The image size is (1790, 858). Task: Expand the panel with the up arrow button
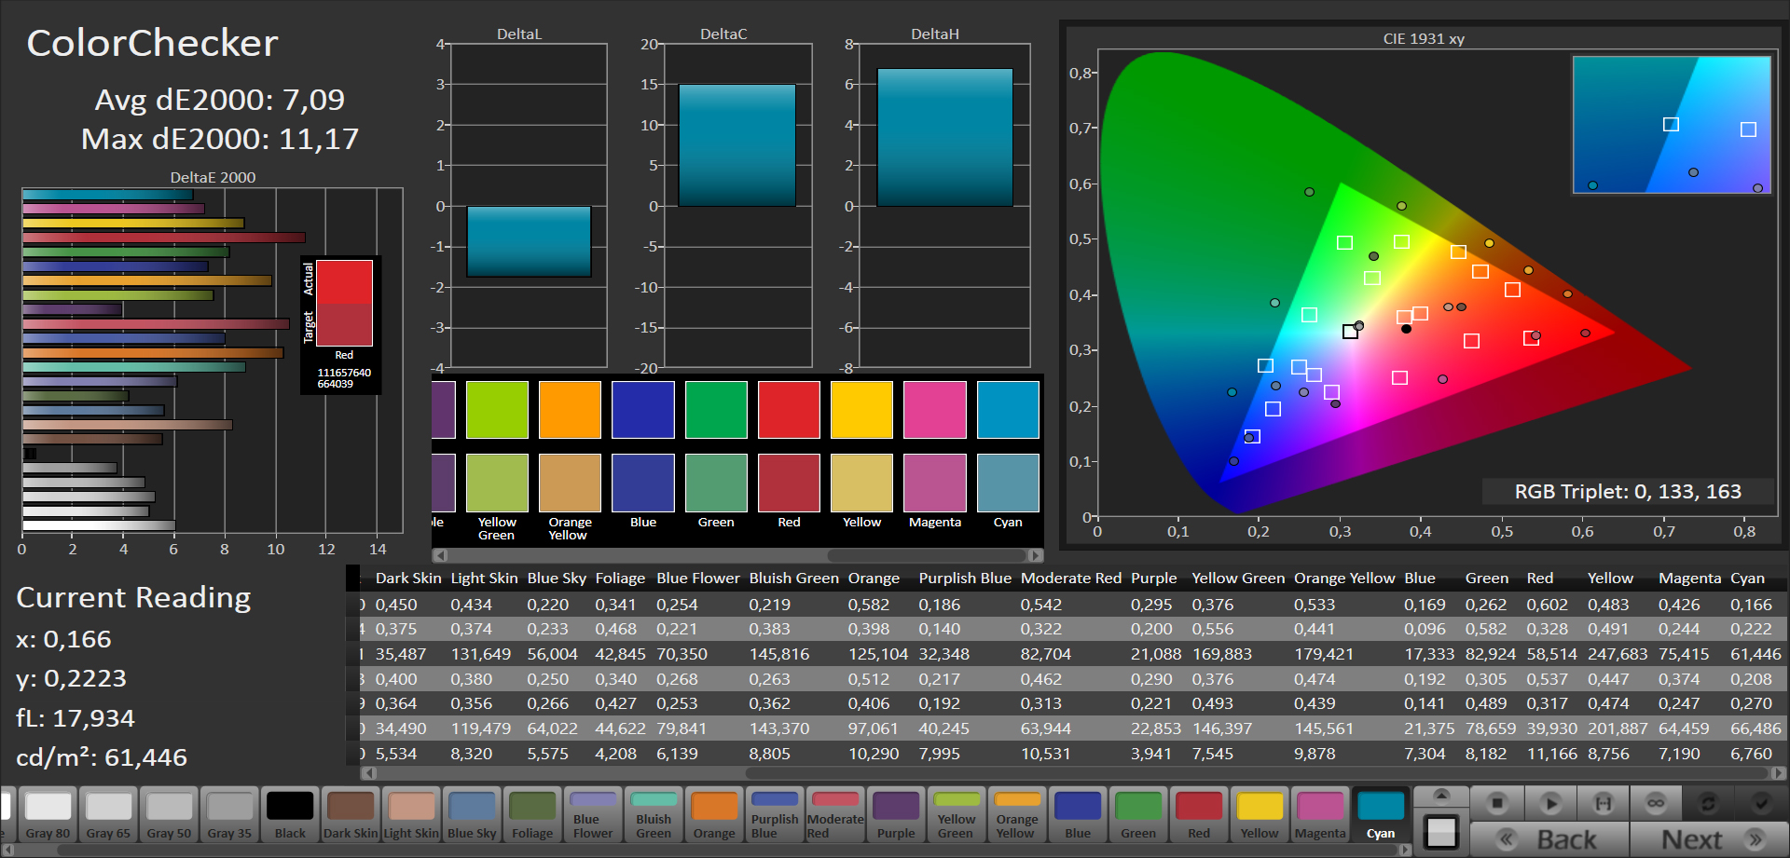coord(1441,796)
